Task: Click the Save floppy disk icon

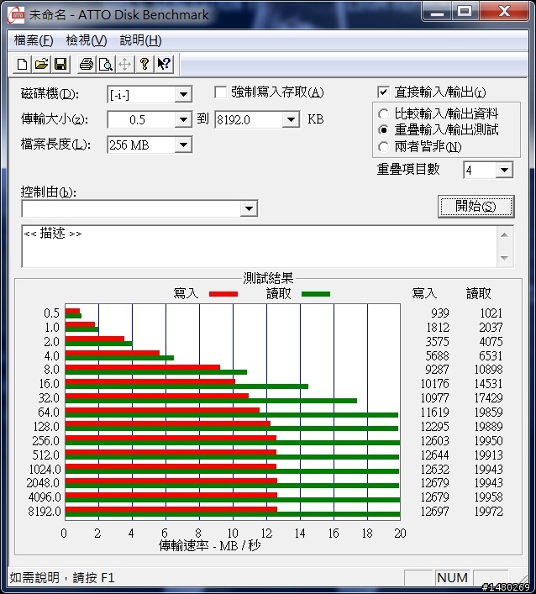Action: [60, 64]
